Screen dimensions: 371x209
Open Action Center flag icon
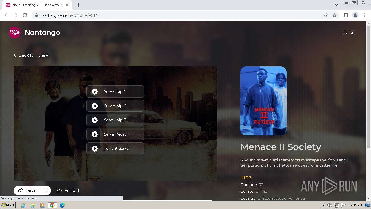point(343,205)
